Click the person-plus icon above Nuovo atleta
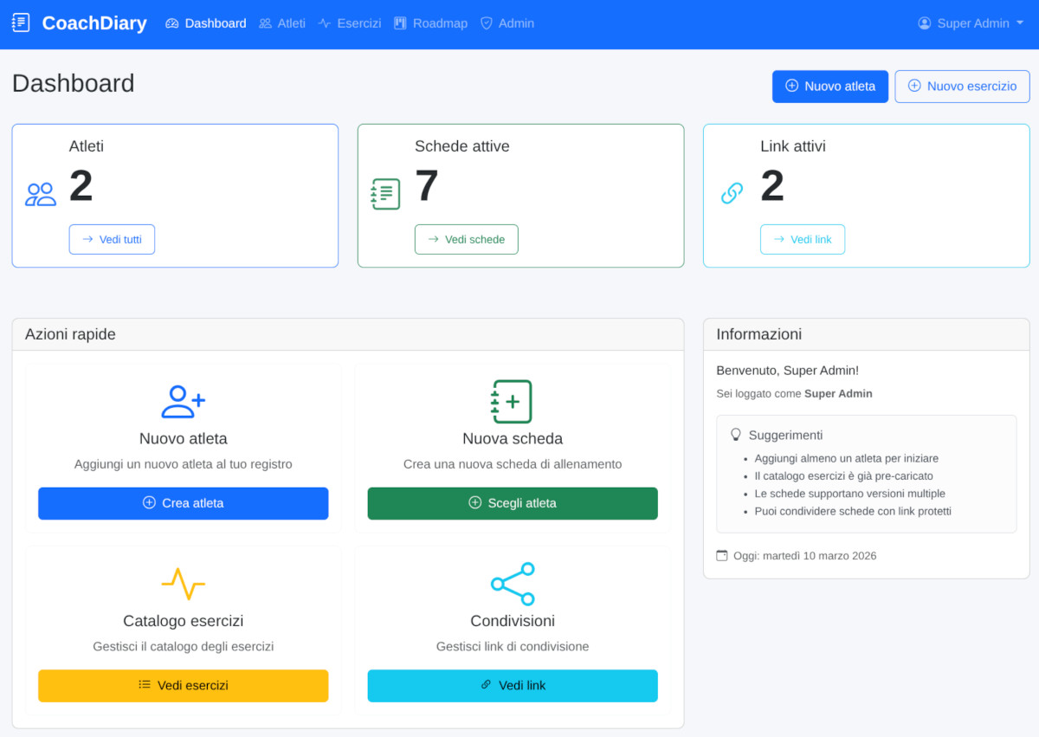This screenshot has height=737, width=1039. point(183,401)
